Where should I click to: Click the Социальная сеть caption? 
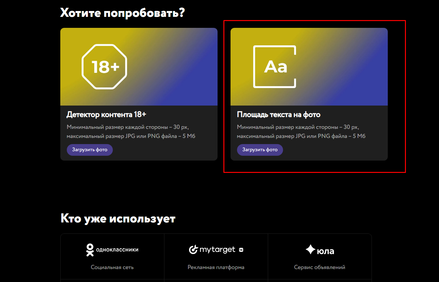click(x=112, y=267)
